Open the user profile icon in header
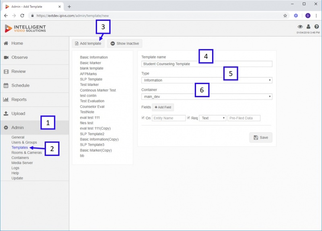The height and width of the screenshot is (231, 322). [308, 27]
